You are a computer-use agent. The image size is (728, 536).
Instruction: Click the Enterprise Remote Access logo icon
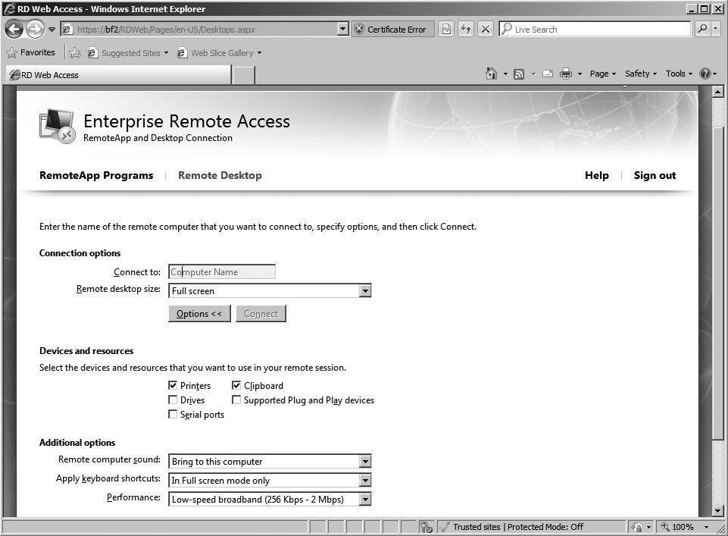58,126
